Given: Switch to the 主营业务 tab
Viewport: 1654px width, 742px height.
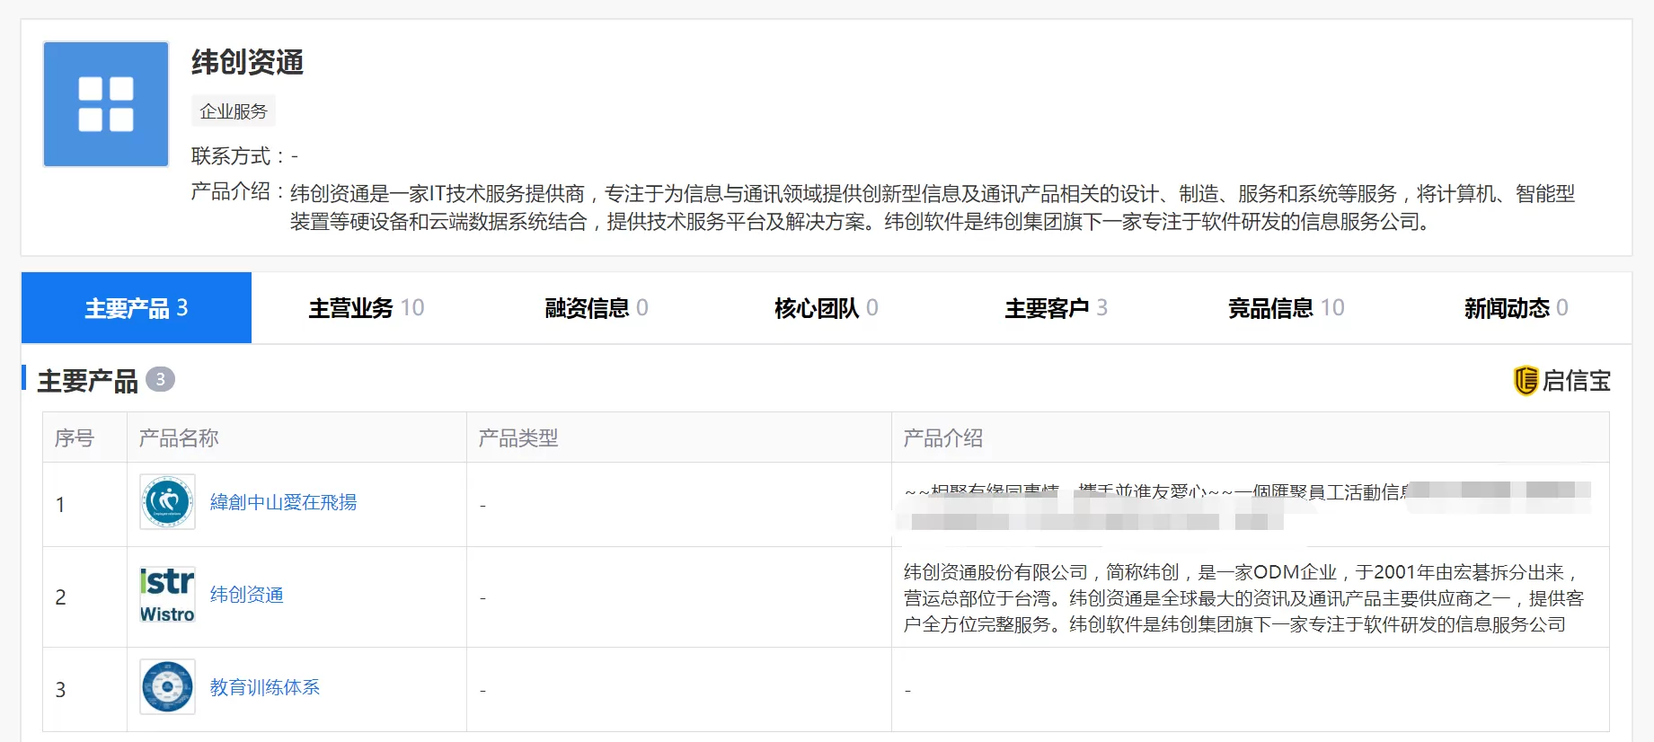Looking at the screenshot, I should (367, 308).
